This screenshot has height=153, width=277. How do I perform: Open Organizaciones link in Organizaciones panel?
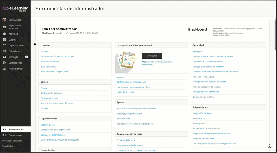47,125
